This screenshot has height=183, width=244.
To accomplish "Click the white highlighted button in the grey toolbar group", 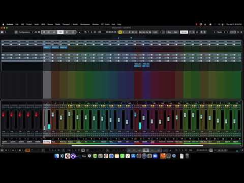I will click(60, 32).
